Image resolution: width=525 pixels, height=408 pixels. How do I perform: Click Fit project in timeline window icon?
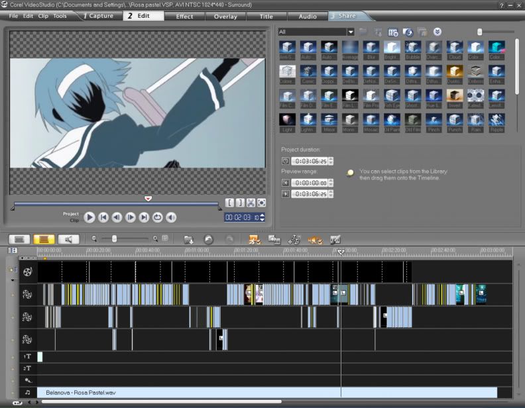(165, 238)
